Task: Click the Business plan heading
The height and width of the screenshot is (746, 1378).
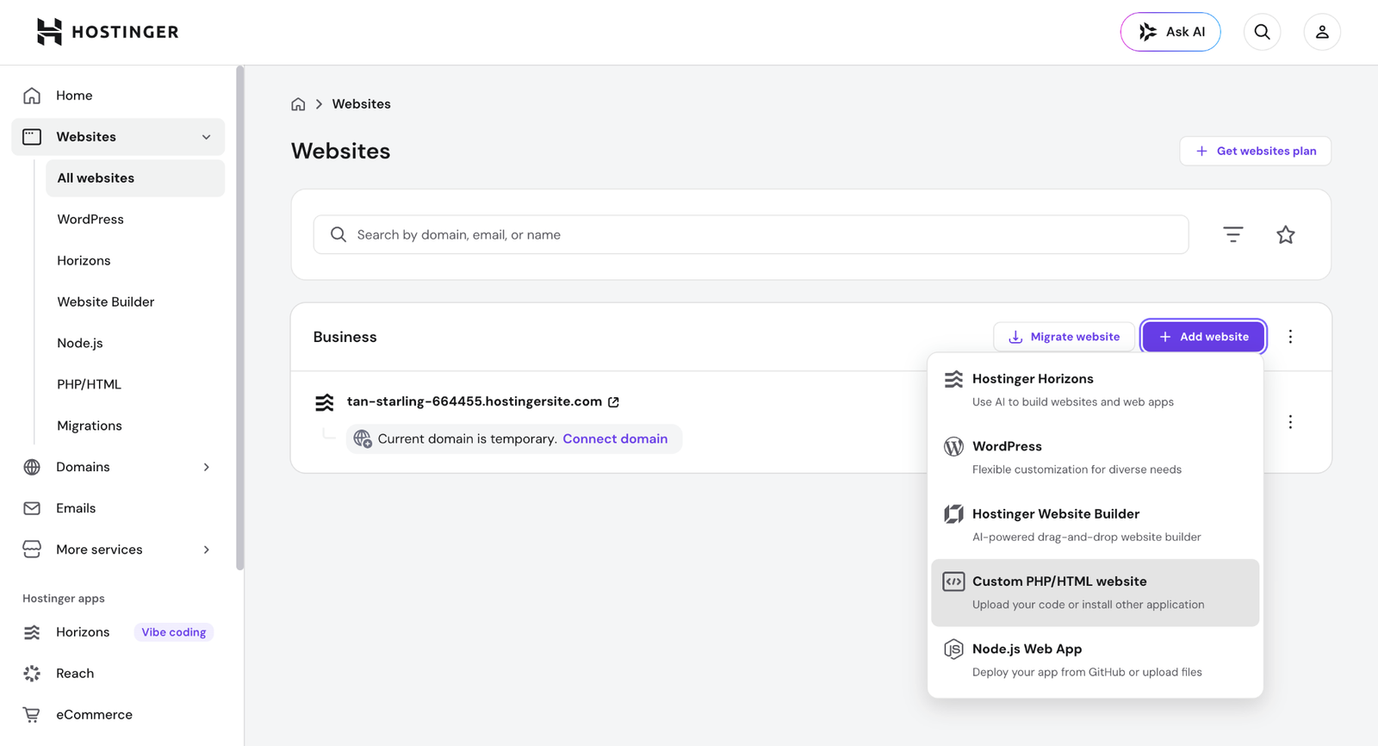Action: (345, 337)
